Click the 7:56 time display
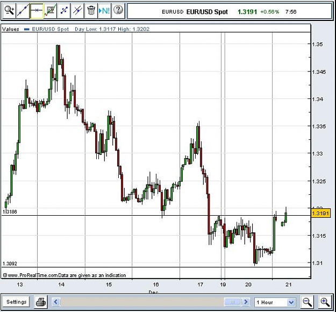This screenshot has width=336, height=312. [291, 12]
